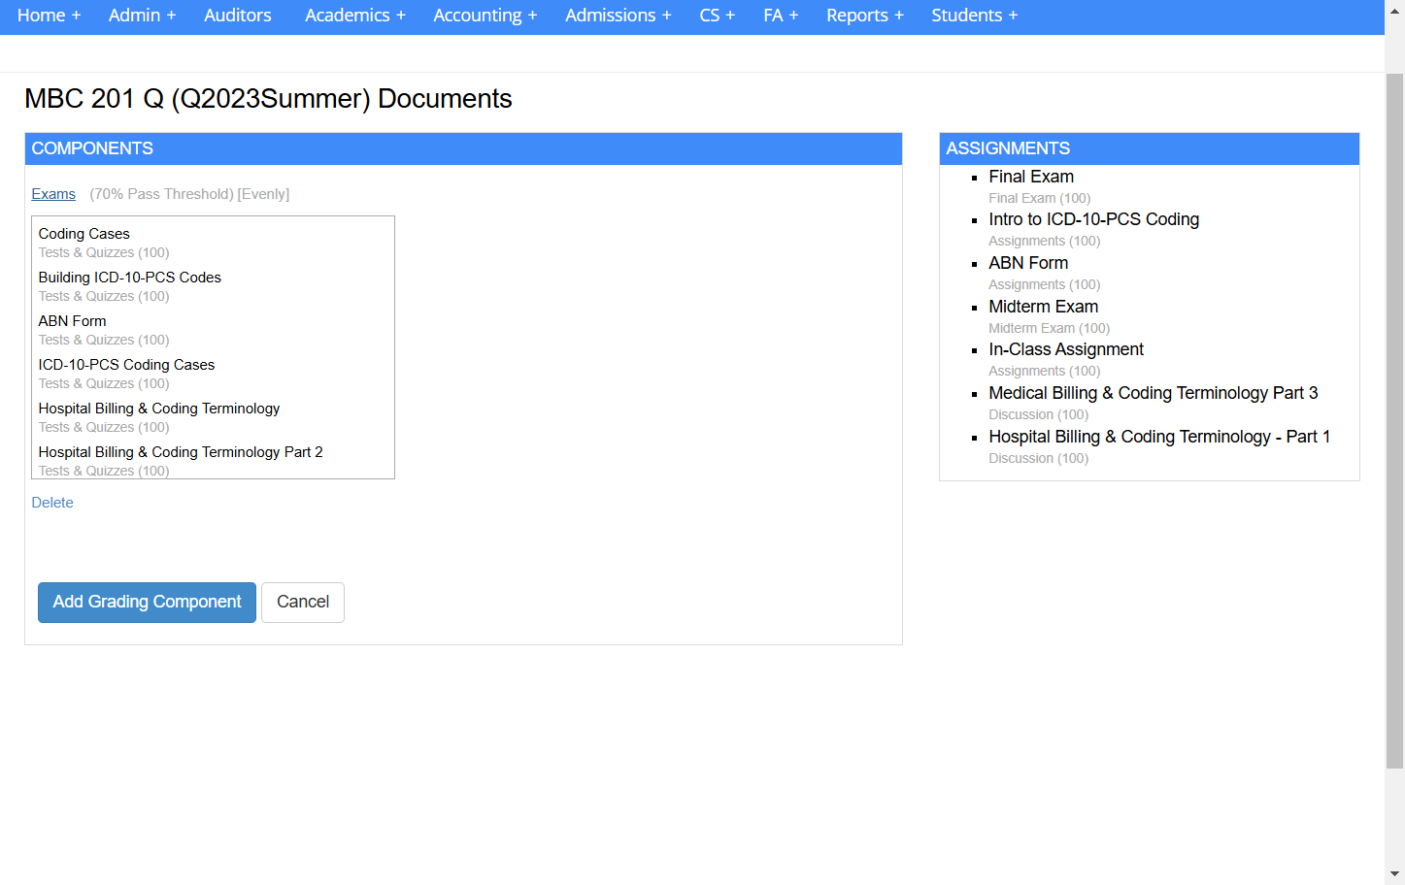Click ABN Form in the Assignments panel
The image size is (1405, 885).
(x=1028, y=263)
